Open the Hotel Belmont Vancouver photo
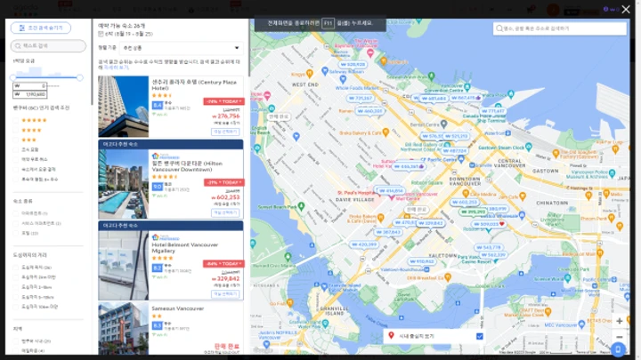 point(124,265)
